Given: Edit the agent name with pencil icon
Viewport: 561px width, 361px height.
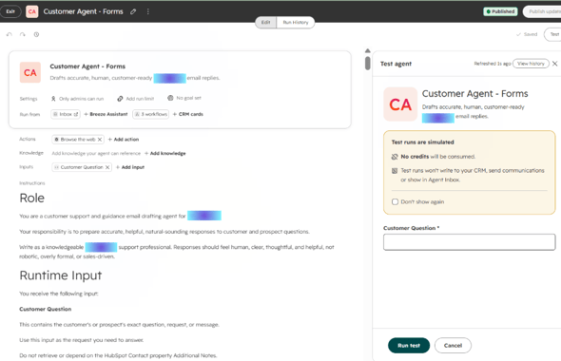Looking at the screenshot, I should (x=133, y=11).
